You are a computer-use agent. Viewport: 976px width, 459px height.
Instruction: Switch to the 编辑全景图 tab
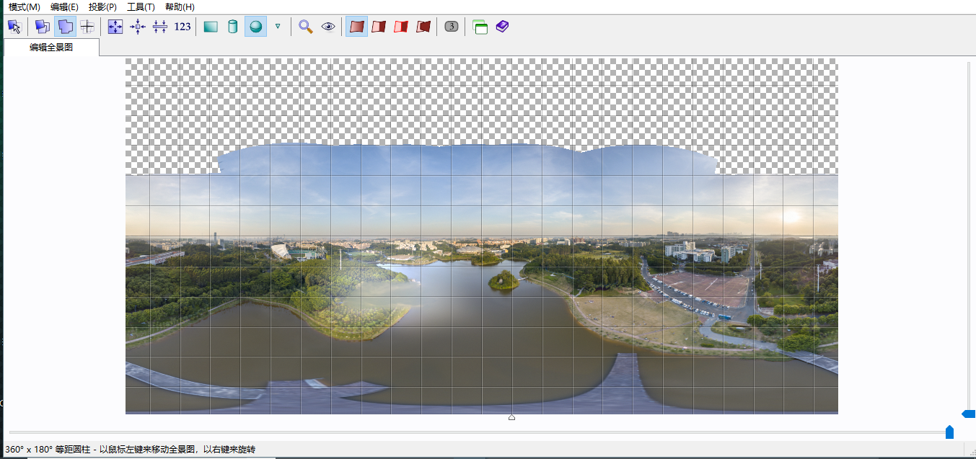[x=51, y=48]
